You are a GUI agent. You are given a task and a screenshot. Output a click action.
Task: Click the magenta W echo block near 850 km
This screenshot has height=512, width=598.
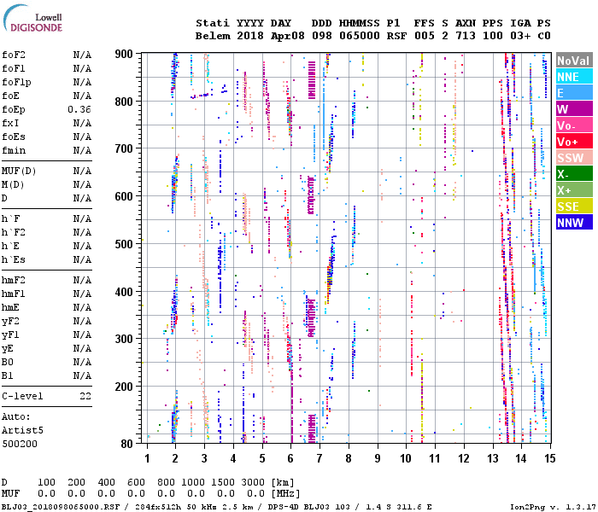coord(312,80)
